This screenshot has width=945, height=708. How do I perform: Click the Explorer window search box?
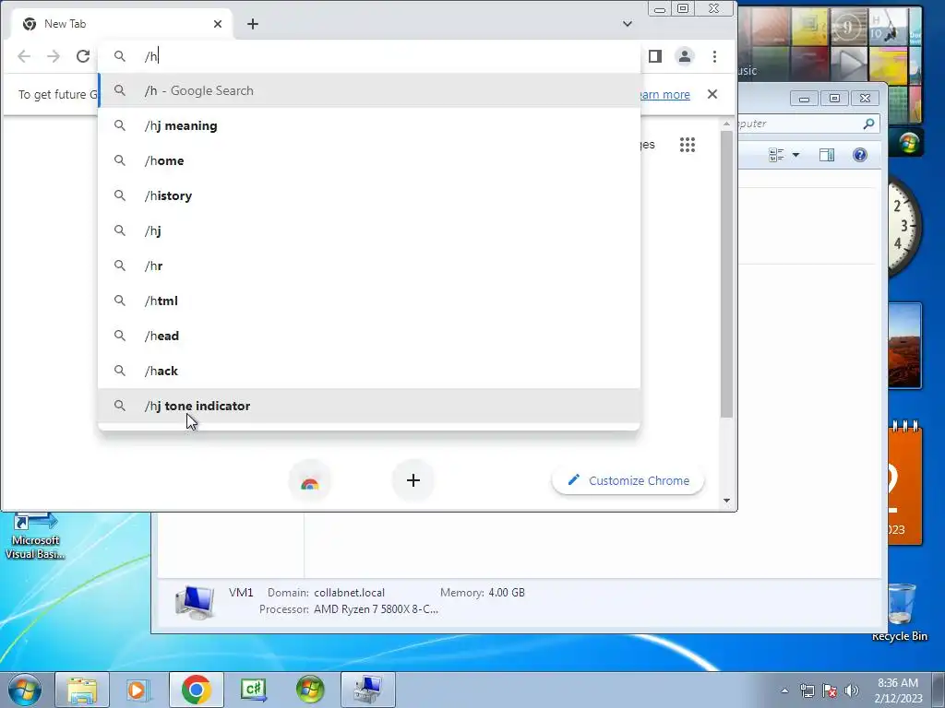click(x=807, y=124)
